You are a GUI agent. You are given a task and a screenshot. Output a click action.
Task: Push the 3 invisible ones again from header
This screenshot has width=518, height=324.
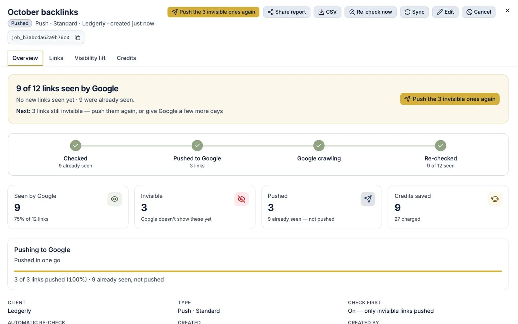pyautogui.click(x=213, y=12)
